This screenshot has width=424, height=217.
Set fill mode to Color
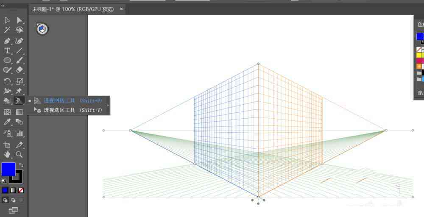tap(5, 191)
